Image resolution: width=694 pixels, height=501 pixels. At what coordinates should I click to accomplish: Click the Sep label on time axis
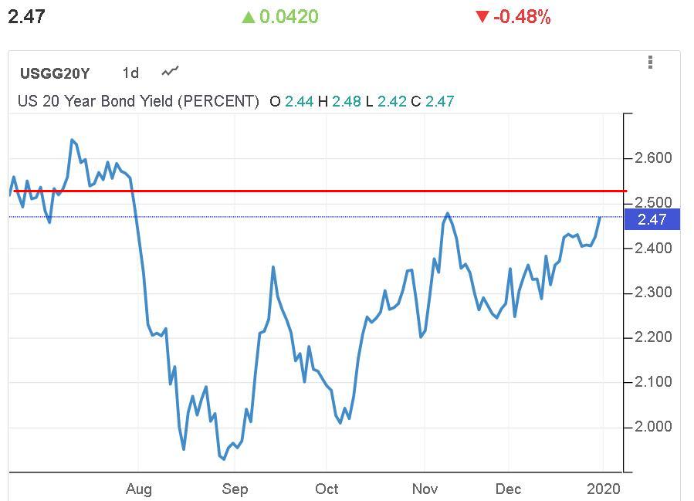pos(235,489)
